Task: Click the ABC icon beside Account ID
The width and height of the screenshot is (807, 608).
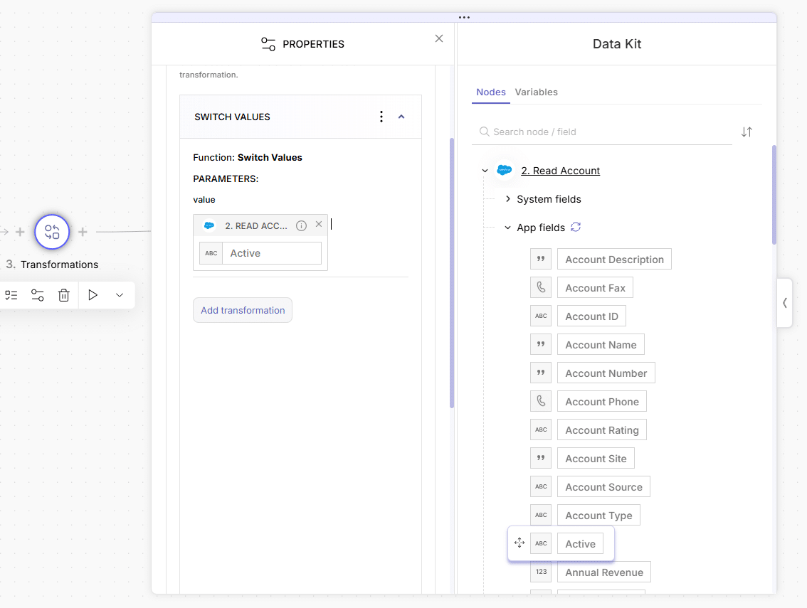Action: pyautogui.click(x=541, y=316)
